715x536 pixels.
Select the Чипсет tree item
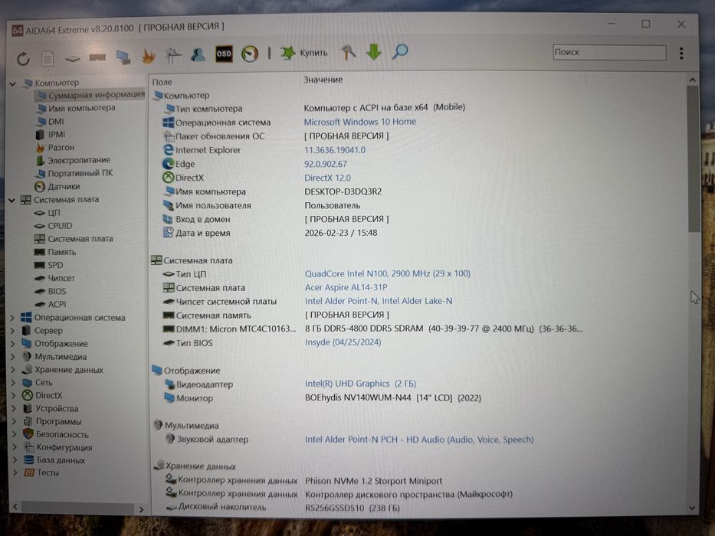click(x=54, y=278)
